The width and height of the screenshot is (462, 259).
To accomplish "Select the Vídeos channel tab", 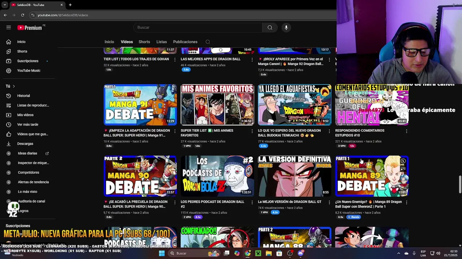I will pos(127,42).
